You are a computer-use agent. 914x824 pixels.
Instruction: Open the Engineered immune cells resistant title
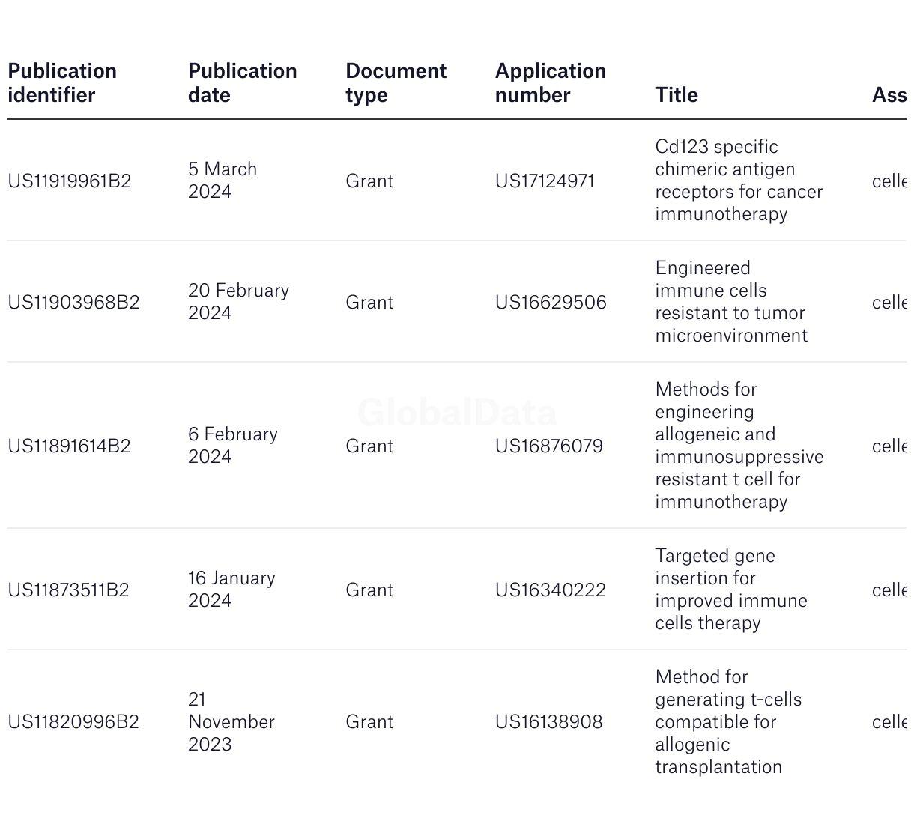731,302
